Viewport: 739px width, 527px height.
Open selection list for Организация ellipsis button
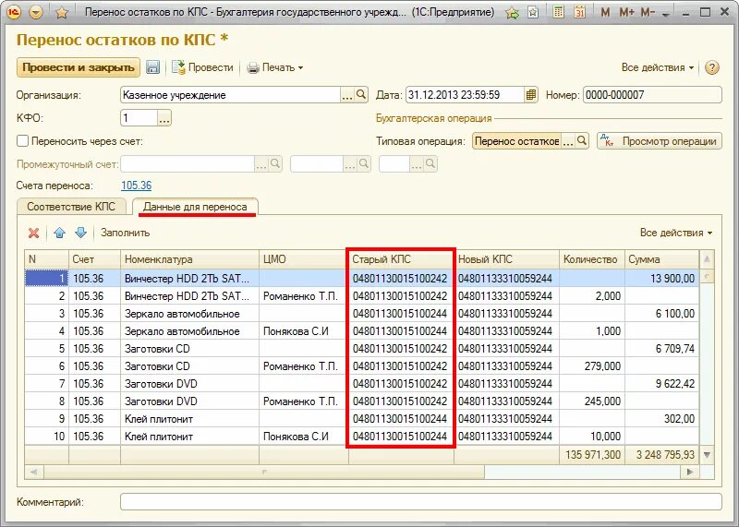(x=347, y=95)
